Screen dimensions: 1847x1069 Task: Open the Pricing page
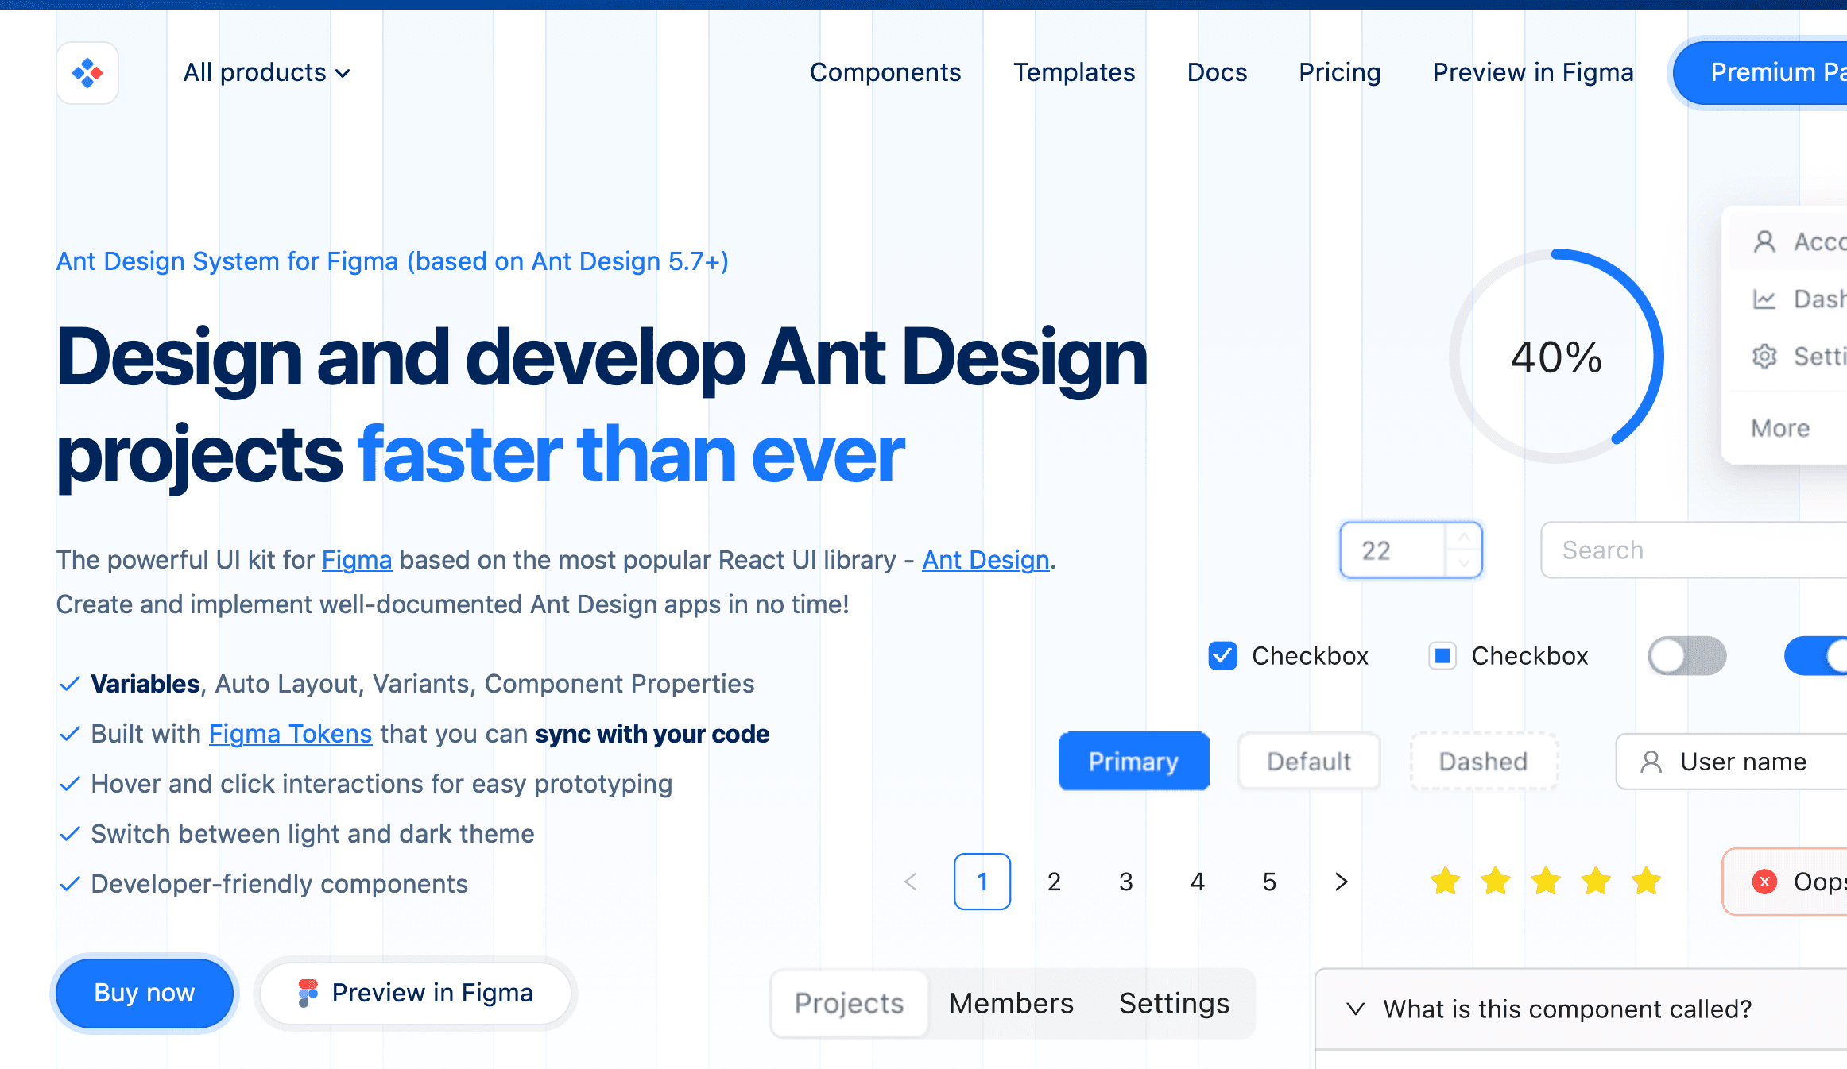click(1340, 72)
